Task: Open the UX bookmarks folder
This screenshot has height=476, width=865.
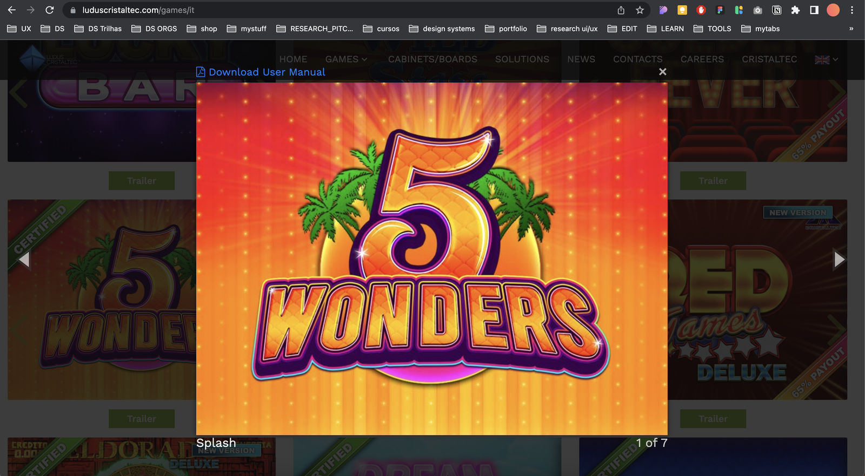Action: tap(19, 29)
